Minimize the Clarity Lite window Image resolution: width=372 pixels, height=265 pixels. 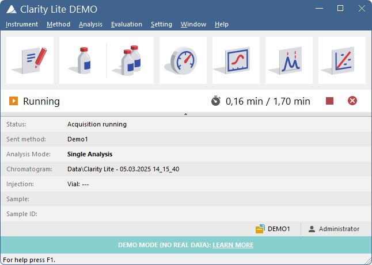pyautogui.click(x=320, y=8)
